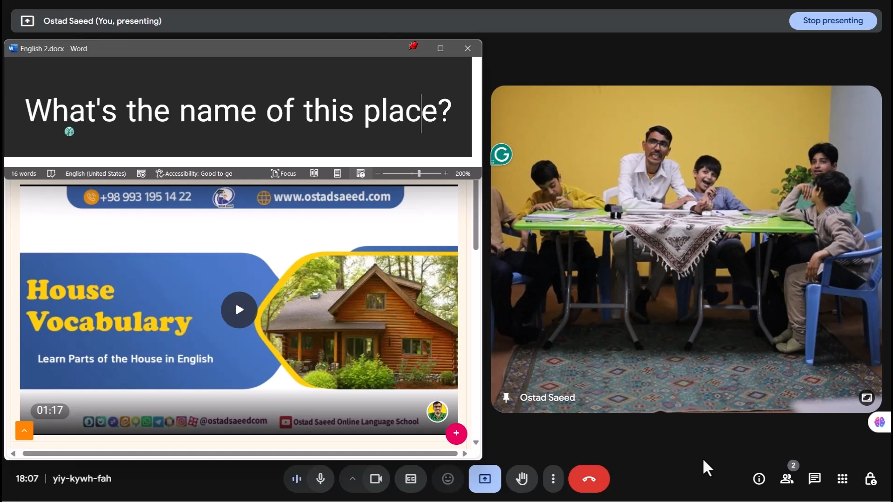The image size is (893, 502).
Task: Click the Grammarly icon on the video tile
Action: (x=501, y=154)
